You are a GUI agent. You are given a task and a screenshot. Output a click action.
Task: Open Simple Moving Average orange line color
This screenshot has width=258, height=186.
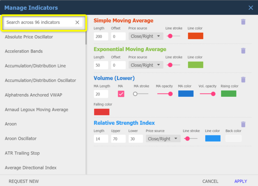point(195,36)
